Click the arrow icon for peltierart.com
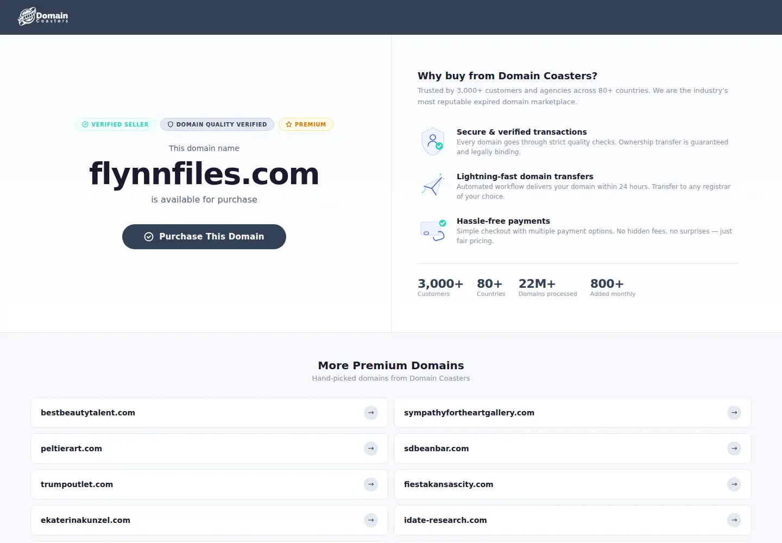782x543 pixels. pyautogui.click(x=371, y=449)
